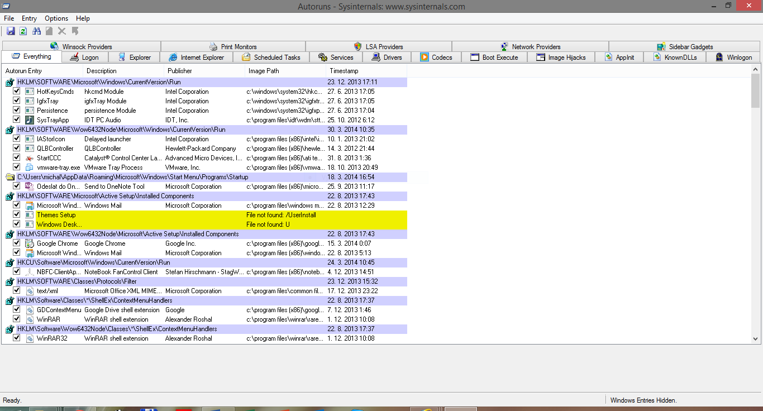Screen dimensions: 763x411
Task: Click the Save toolbar icon
Action: [x=11, y=31]
